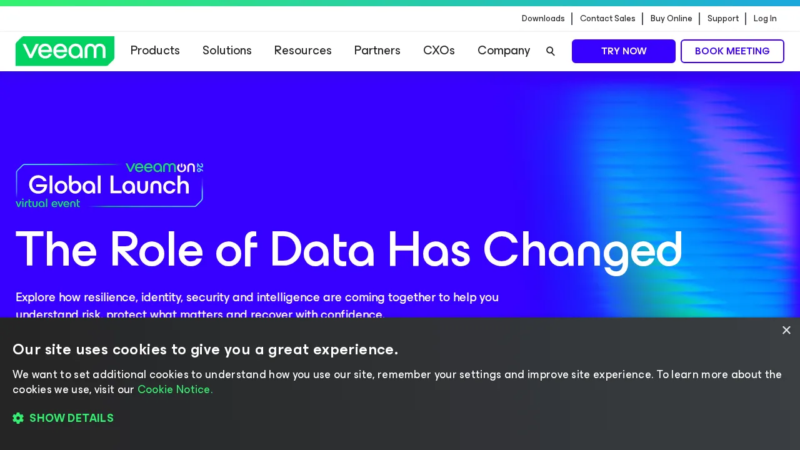This screenshot has width=800, height=450.
Task: Close the cookie banner with the X
Action: 786,330
